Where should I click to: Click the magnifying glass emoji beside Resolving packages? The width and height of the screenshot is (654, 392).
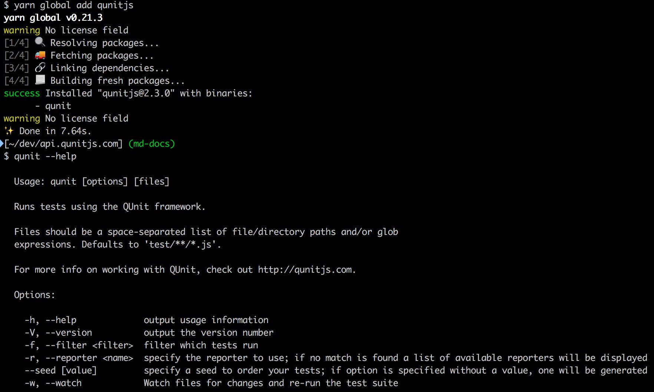[40, 42]
